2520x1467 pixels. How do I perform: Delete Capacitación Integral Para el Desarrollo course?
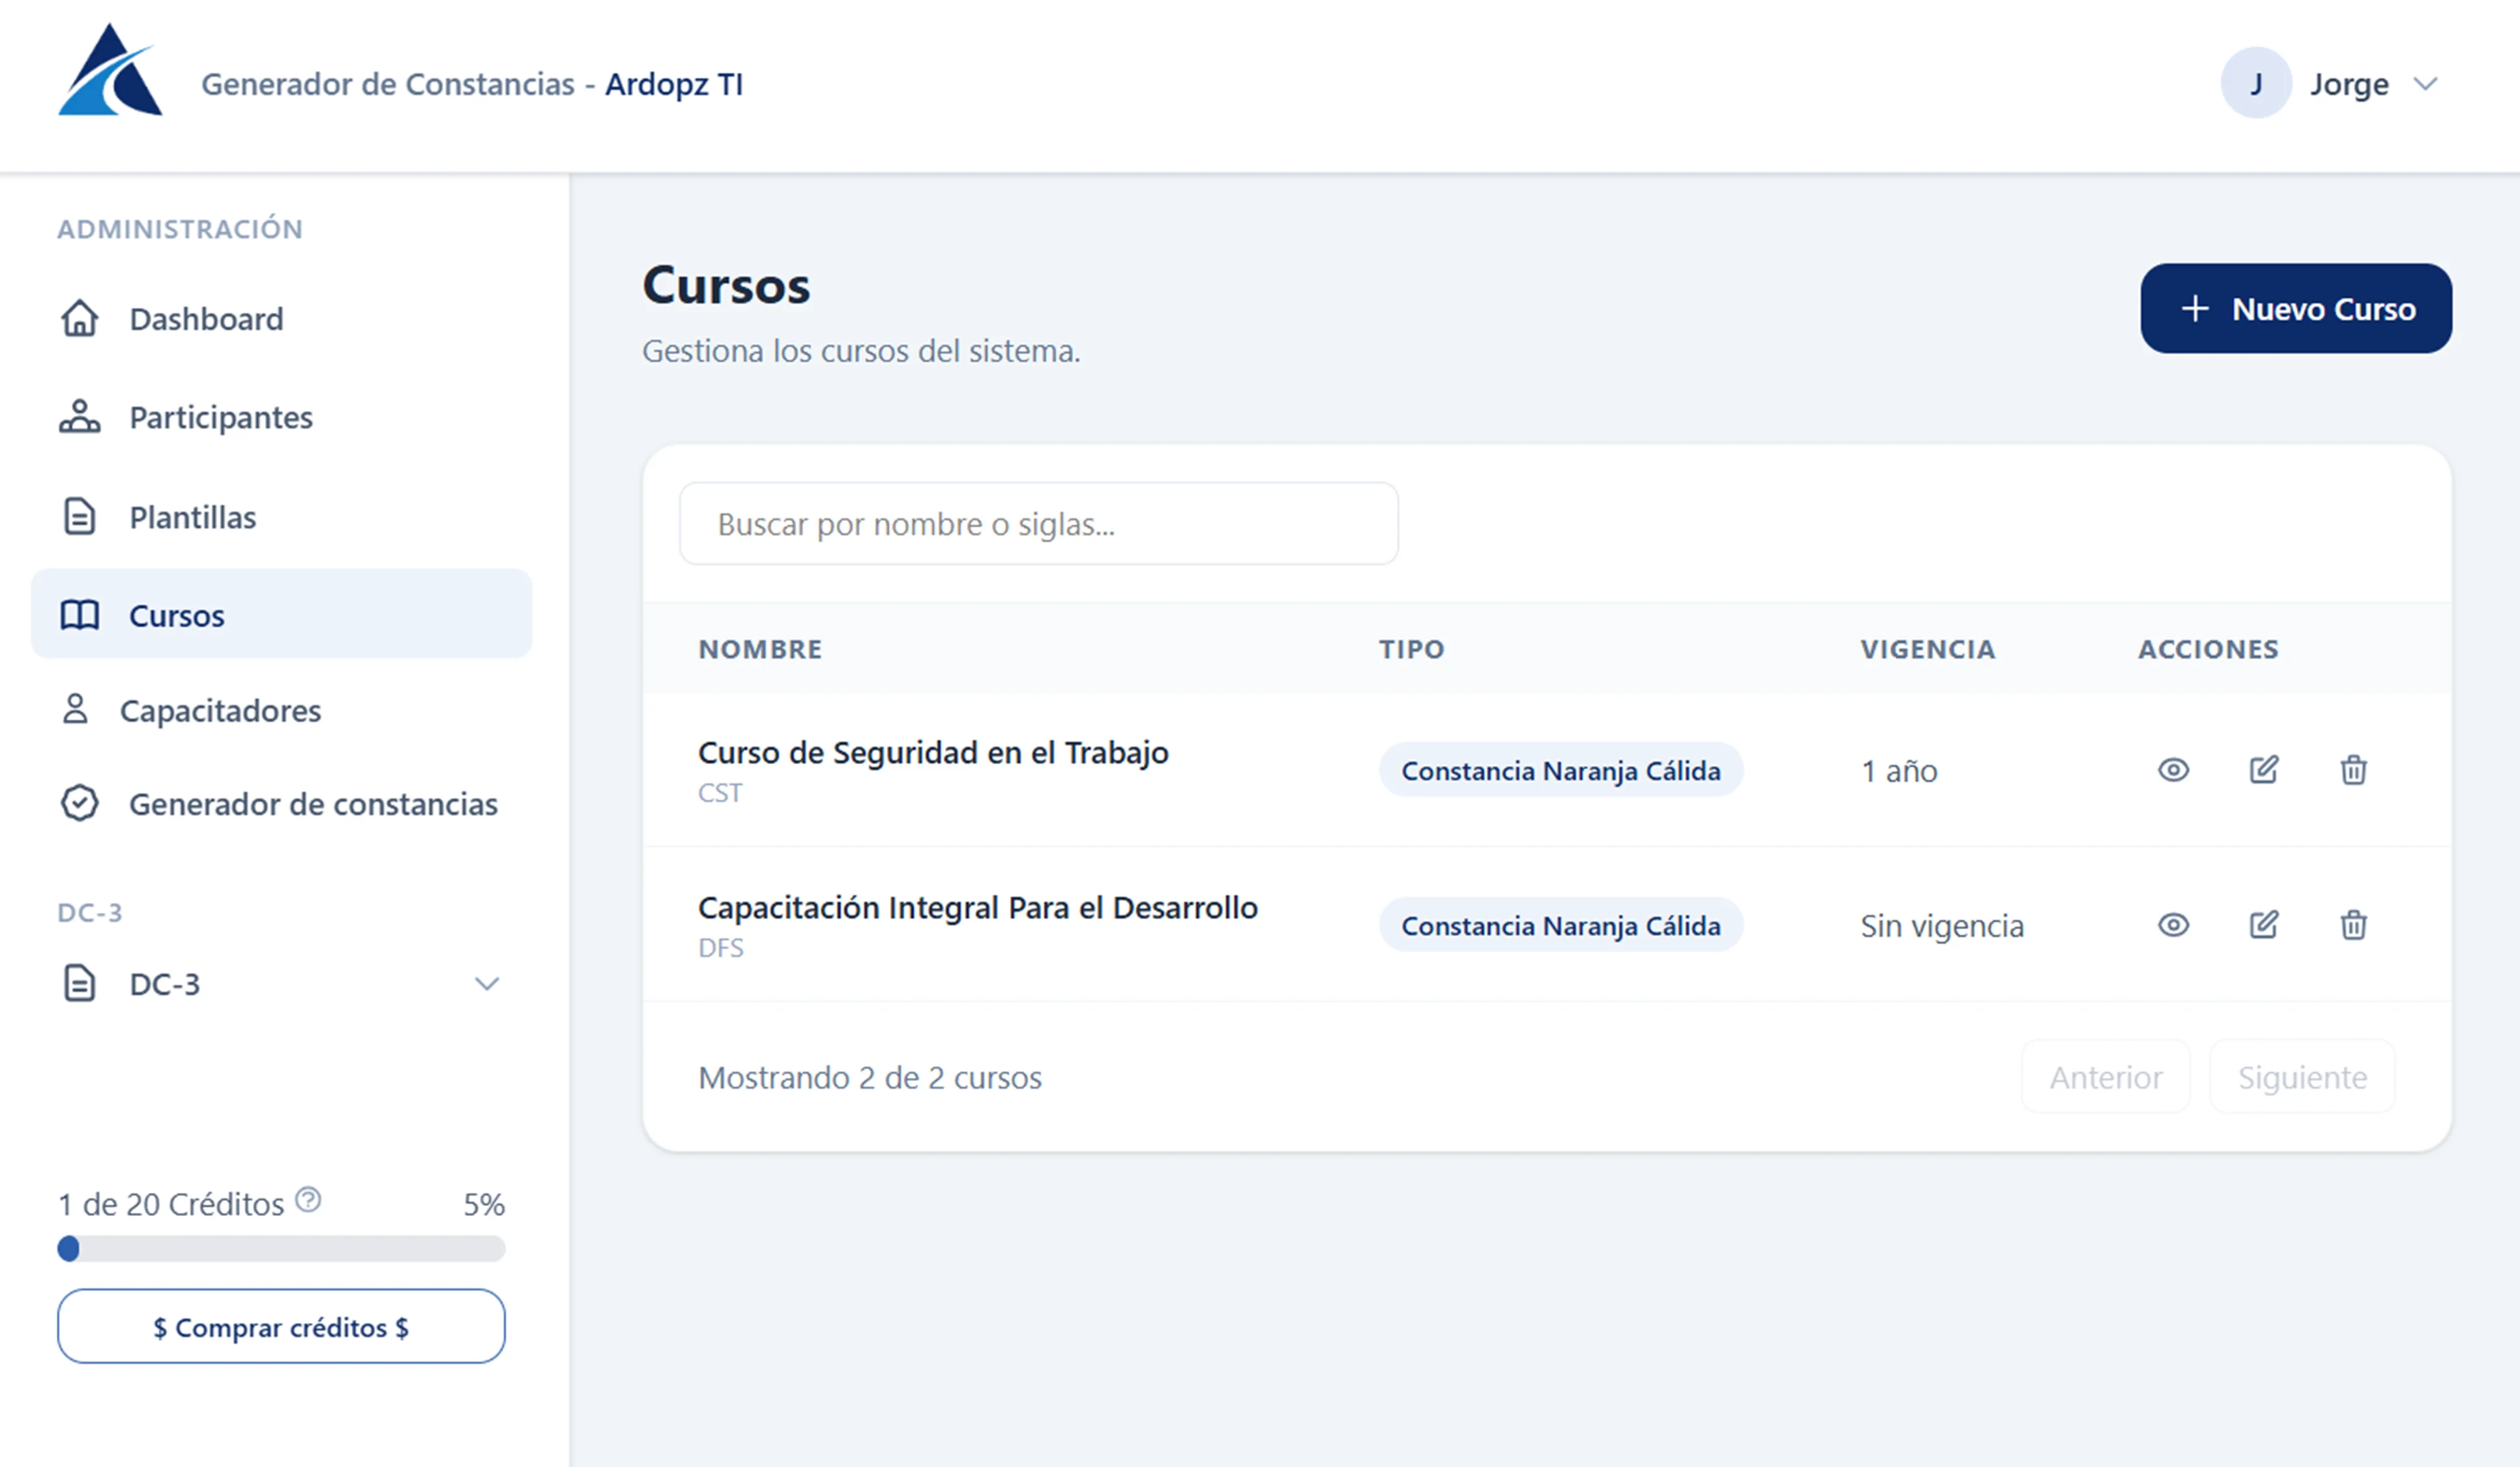tap(2354, 925)
